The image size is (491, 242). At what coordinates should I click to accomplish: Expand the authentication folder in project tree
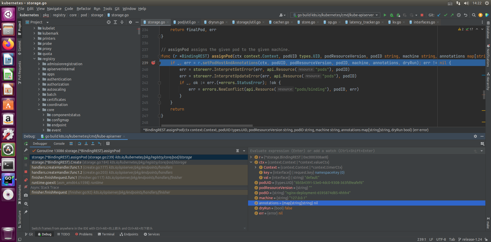pos(39,79)
